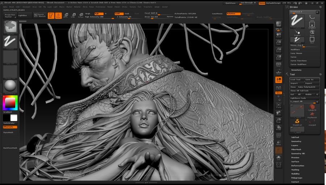Open the Document menu
The height and width of the screenshot is (185, 326).
tap(26, 7)
